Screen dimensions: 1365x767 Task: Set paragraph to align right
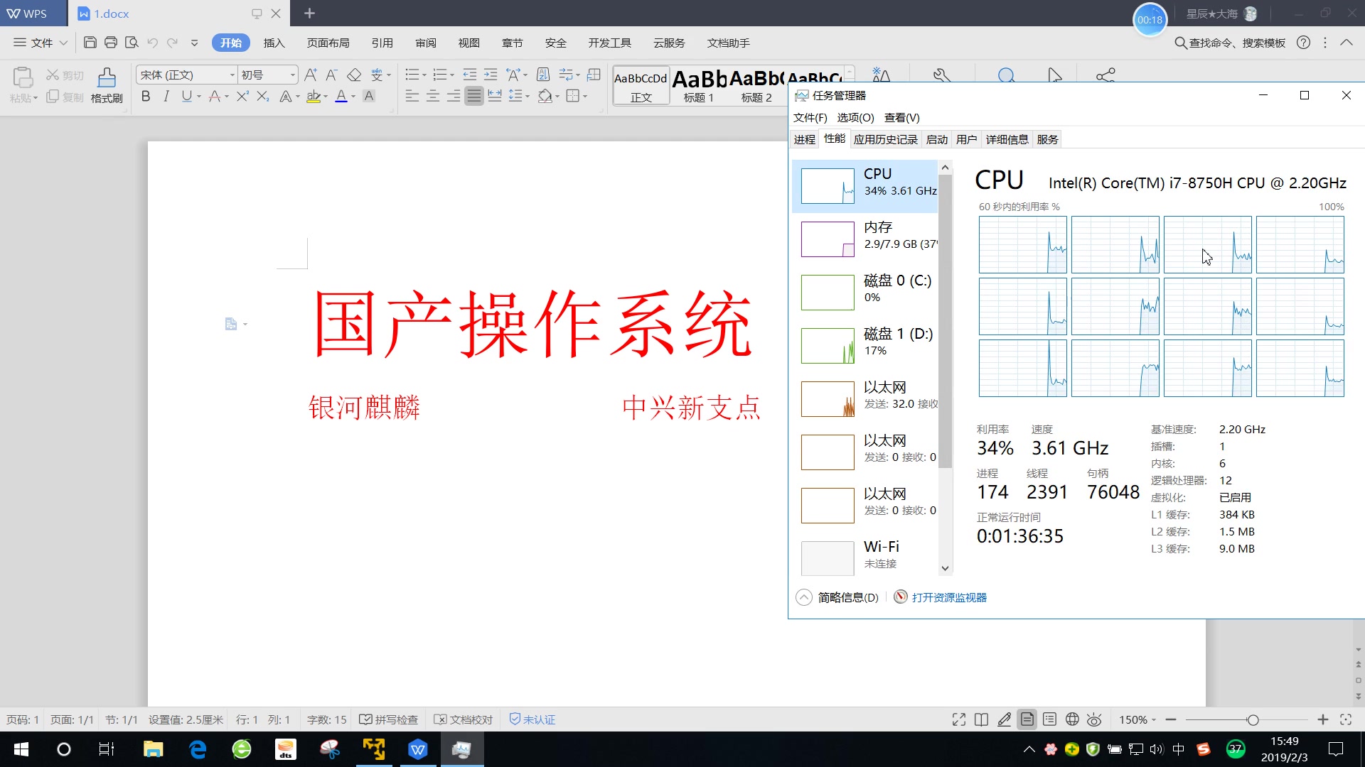453,96
